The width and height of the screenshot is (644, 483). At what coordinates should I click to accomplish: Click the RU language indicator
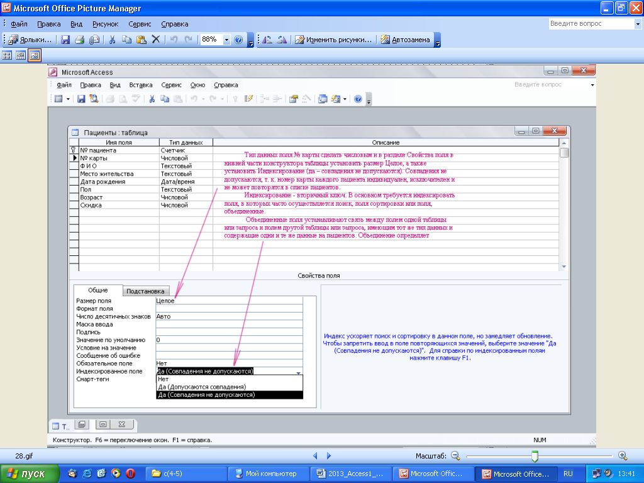click(568, 474)
